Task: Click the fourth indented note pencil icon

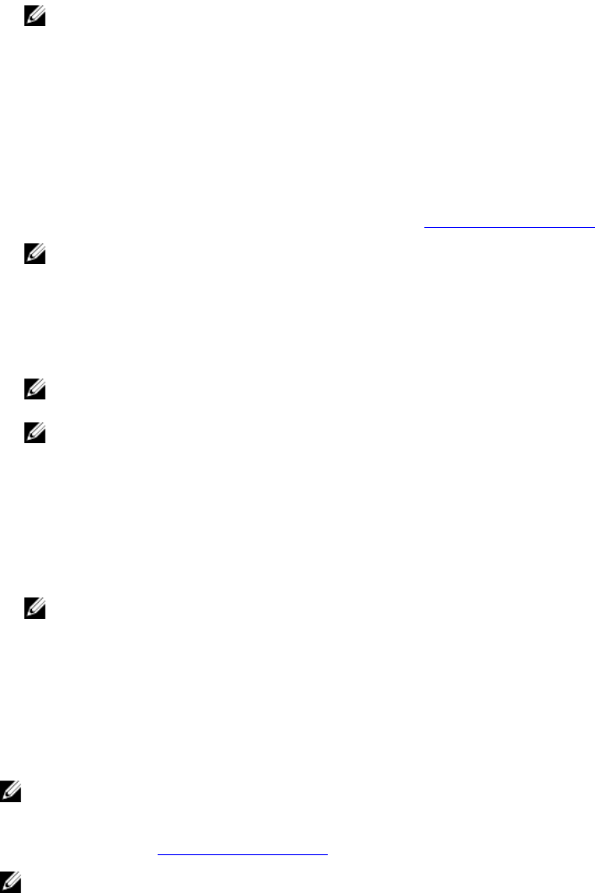Action: tap(34, 434)
